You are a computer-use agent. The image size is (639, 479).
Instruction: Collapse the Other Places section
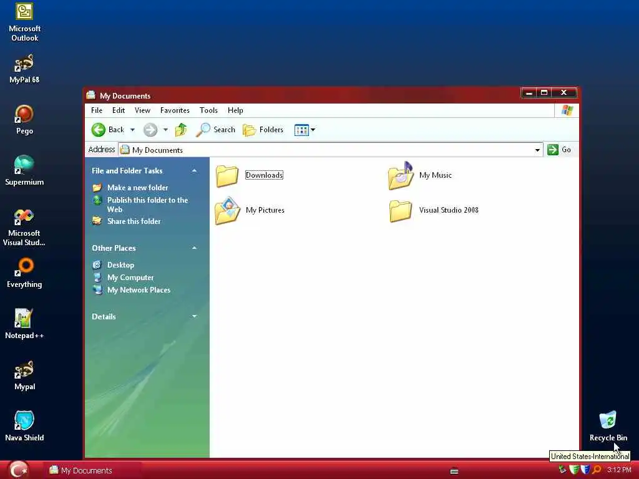click(x=195, y=248)
